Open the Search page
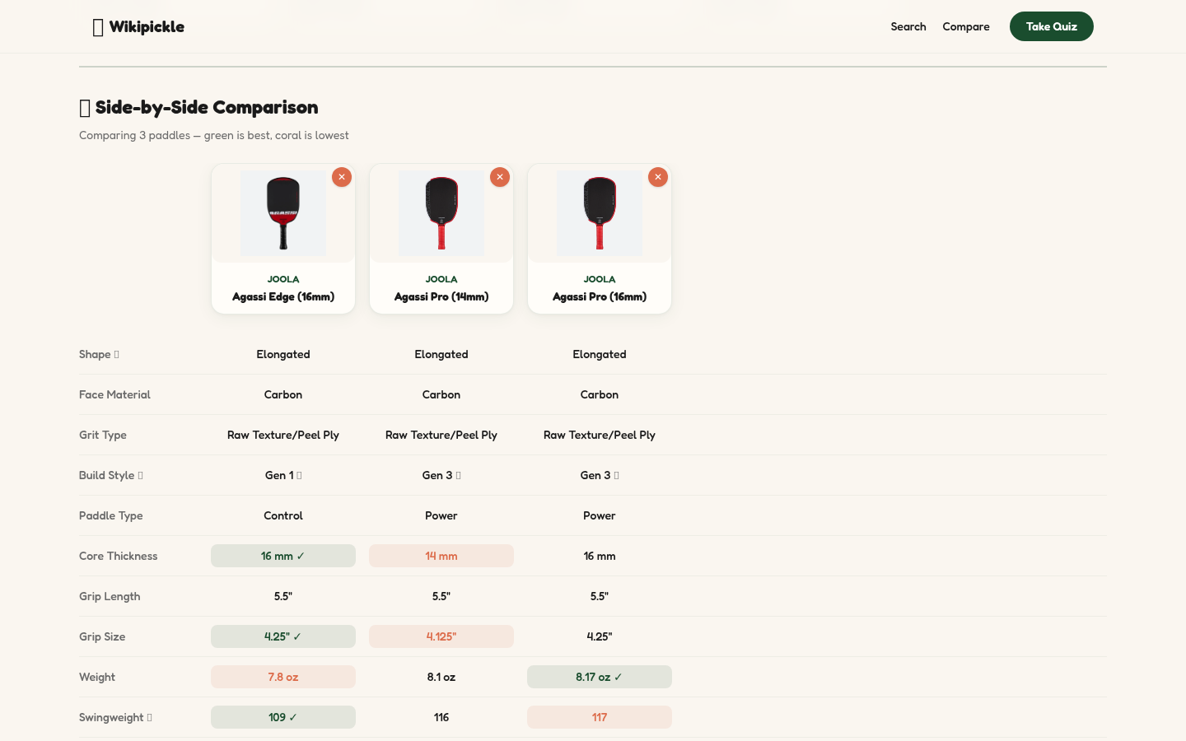This screenshot has width=1186, height=741. click(x=908, y=26)
